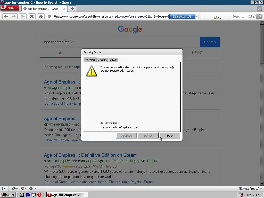The height and width of the screenshot is (198, 264).
Task: Close the age for empires 2 tab
Action: tap(64, 9)
